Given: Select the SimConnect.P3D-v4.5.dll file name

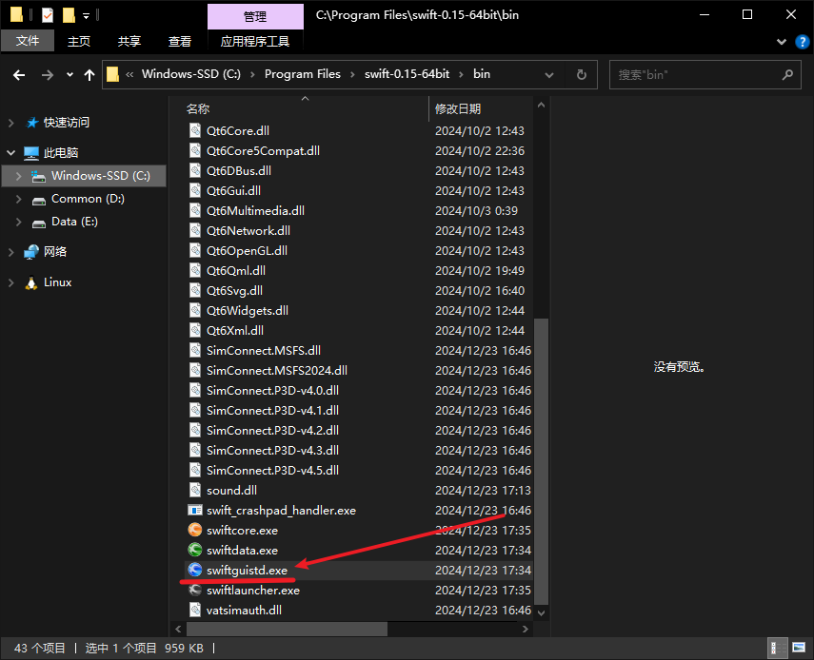Looking at the screenshot, I should pos(272,470).
